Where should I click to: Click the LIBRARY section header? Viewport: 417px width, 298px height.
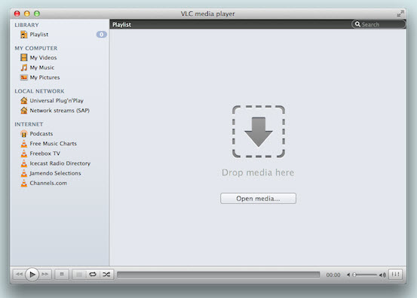tap(26, 25)
